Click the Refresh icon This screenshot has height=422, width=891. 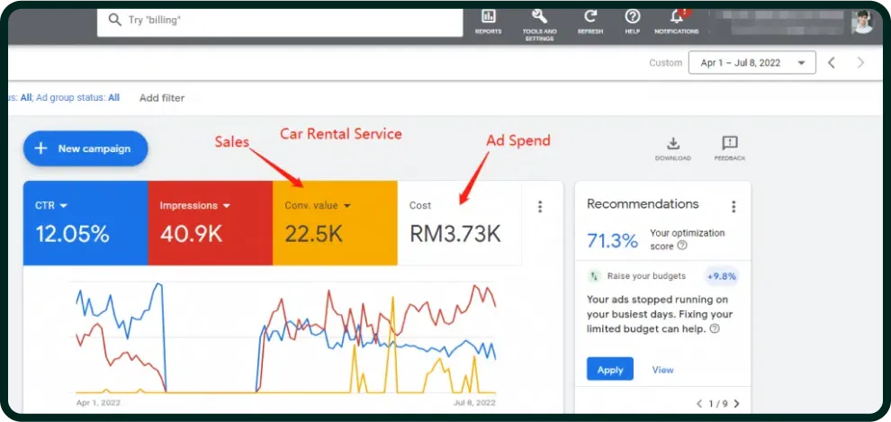pos(590,16)
